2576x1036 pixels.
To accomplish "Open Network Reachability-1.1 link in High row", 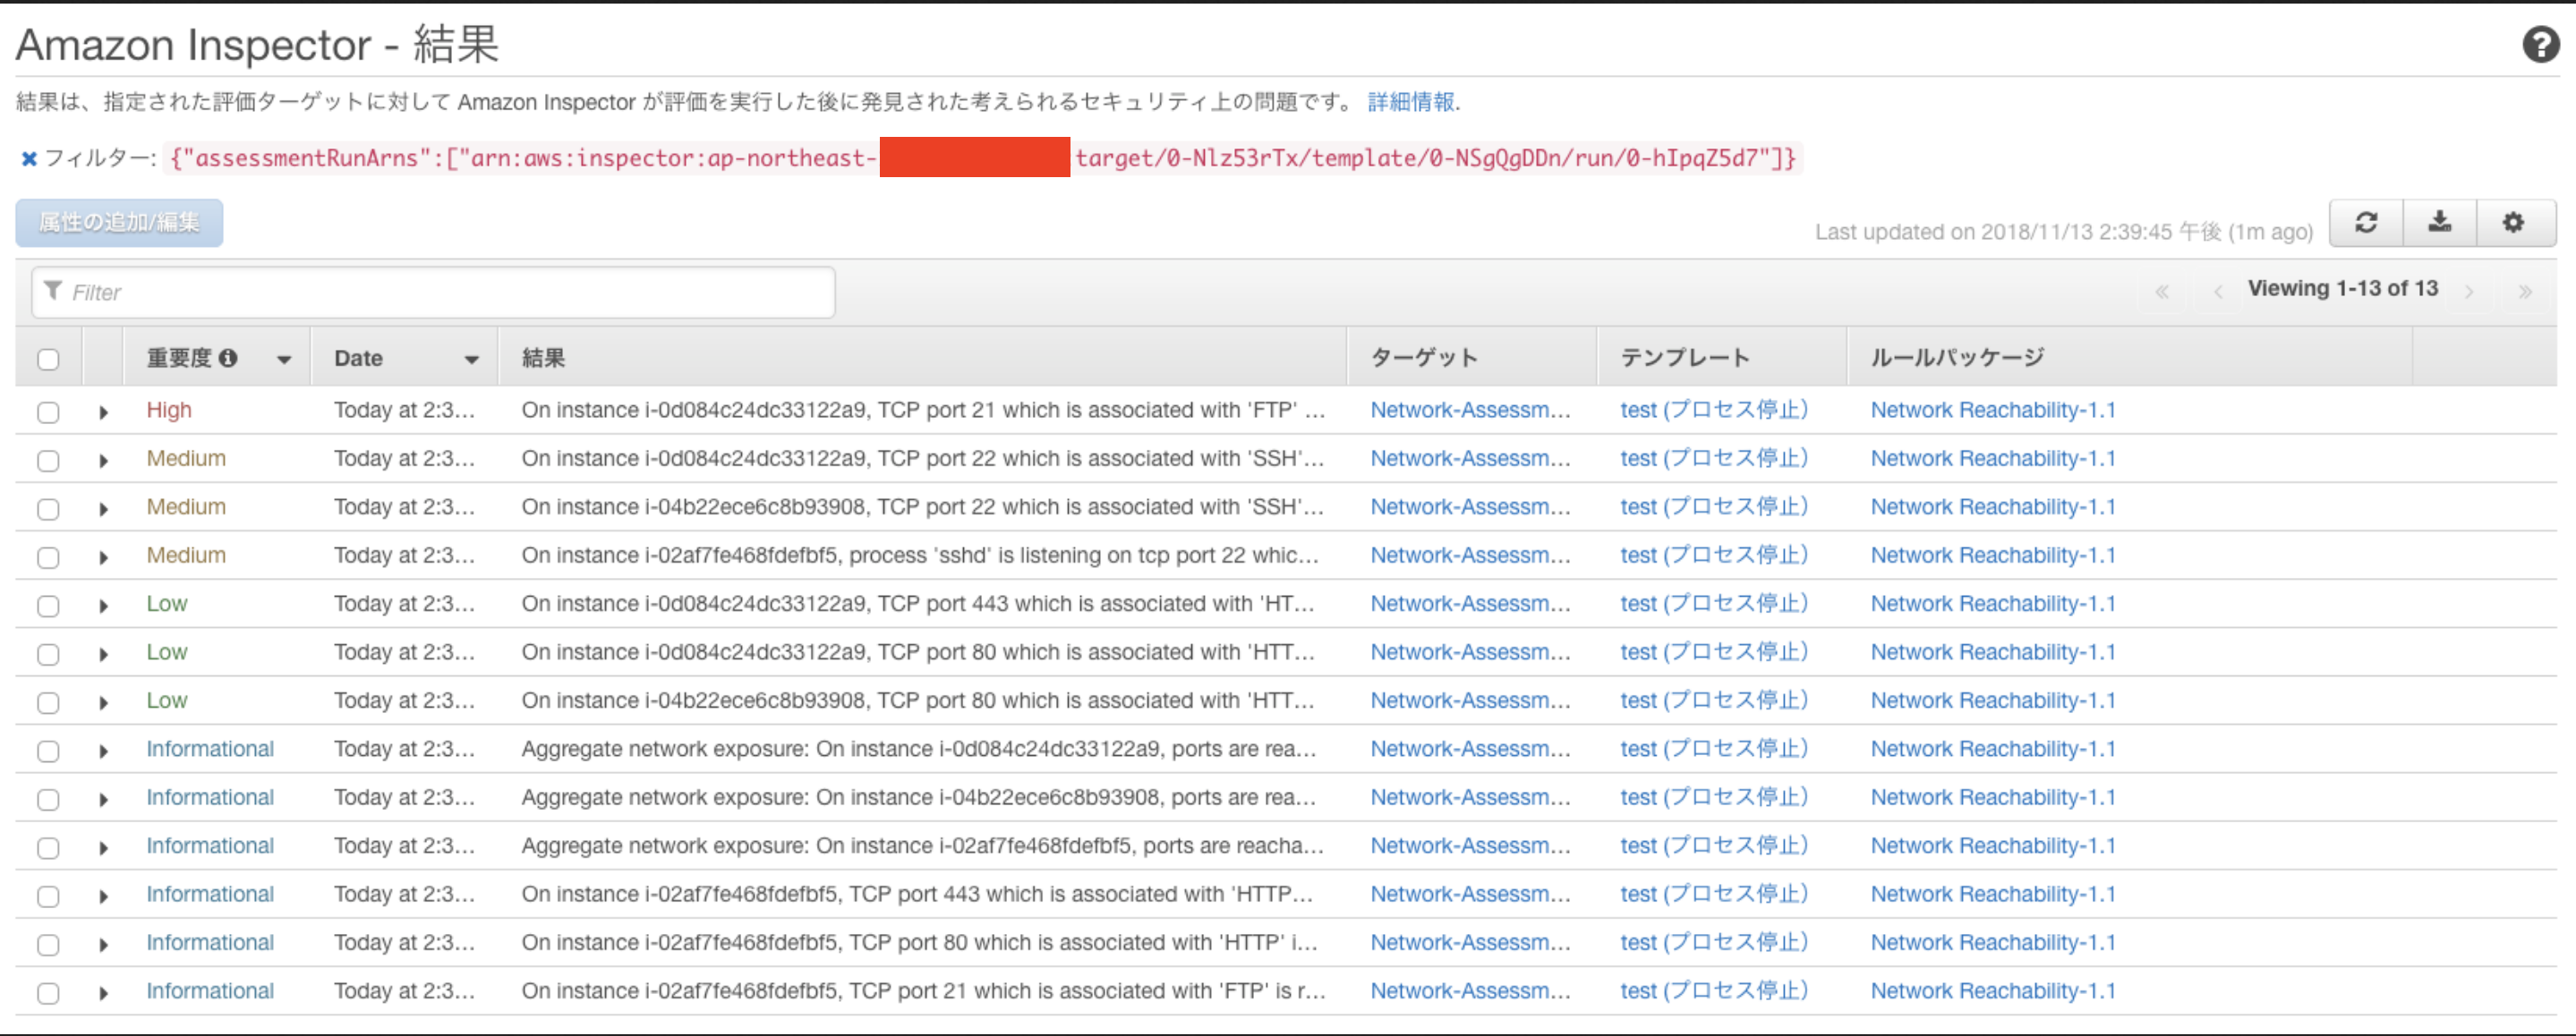I will click(1993, 410).
